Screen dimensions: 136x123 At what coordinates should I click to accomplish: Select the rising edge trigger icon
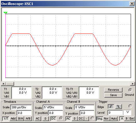click(x=111, y=106)
